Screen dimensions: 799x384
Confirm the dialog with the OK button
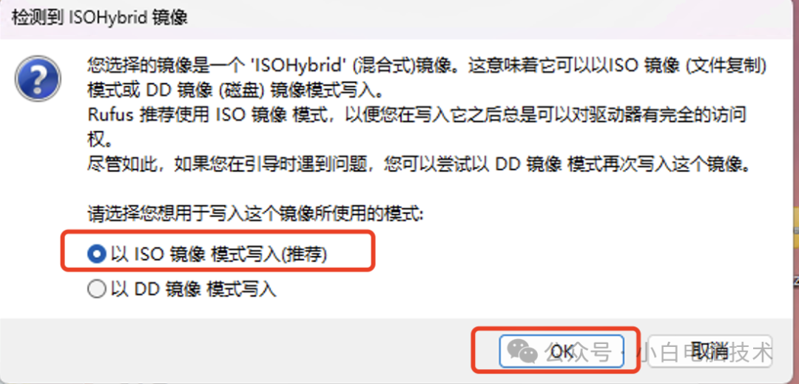(562, 351)
